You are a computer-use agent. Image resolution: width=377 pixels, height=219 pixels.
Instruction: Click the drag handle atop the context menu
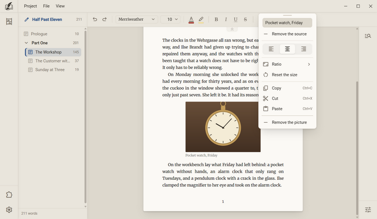287,15
